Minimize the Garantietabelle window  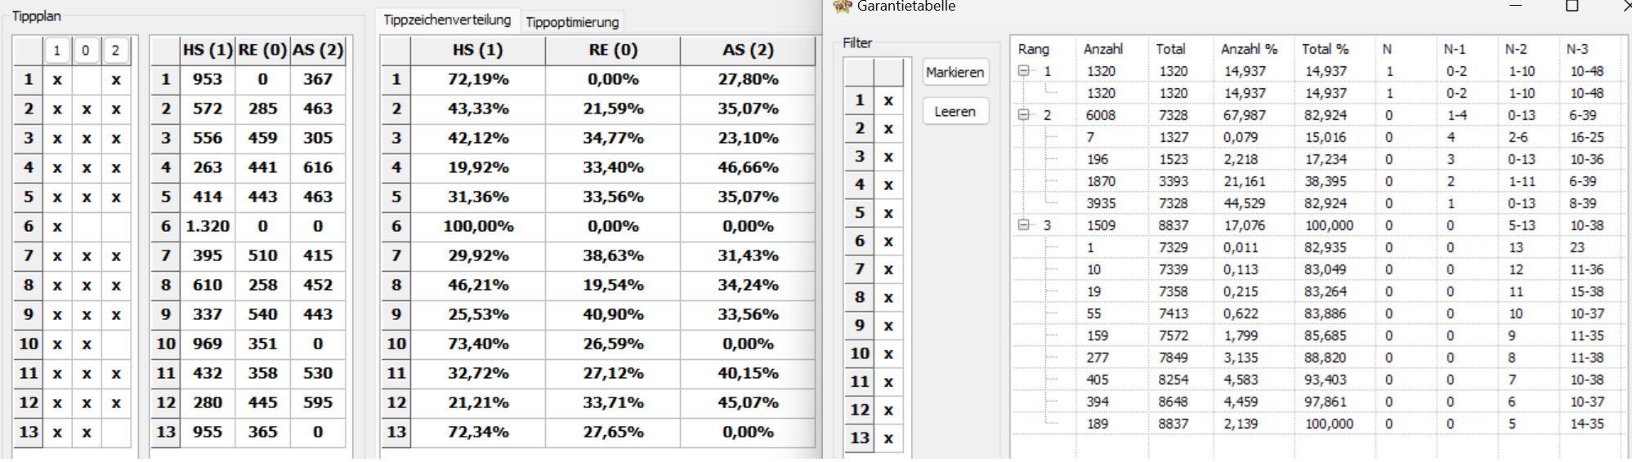click(x=1515, y=6)
